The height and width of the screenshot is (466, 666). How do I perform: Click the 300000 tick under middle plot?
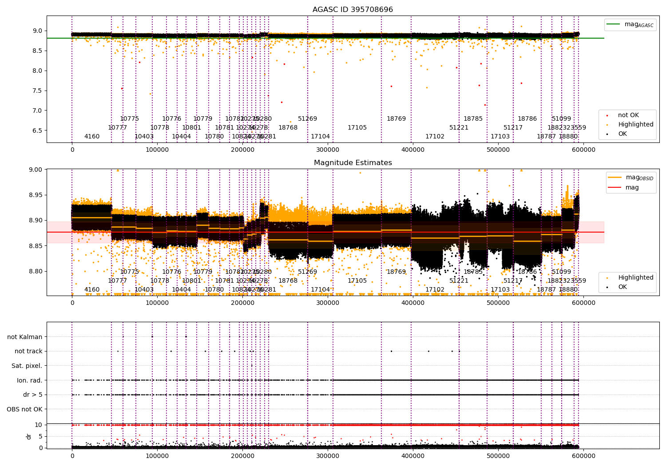[x=328, y=303]
